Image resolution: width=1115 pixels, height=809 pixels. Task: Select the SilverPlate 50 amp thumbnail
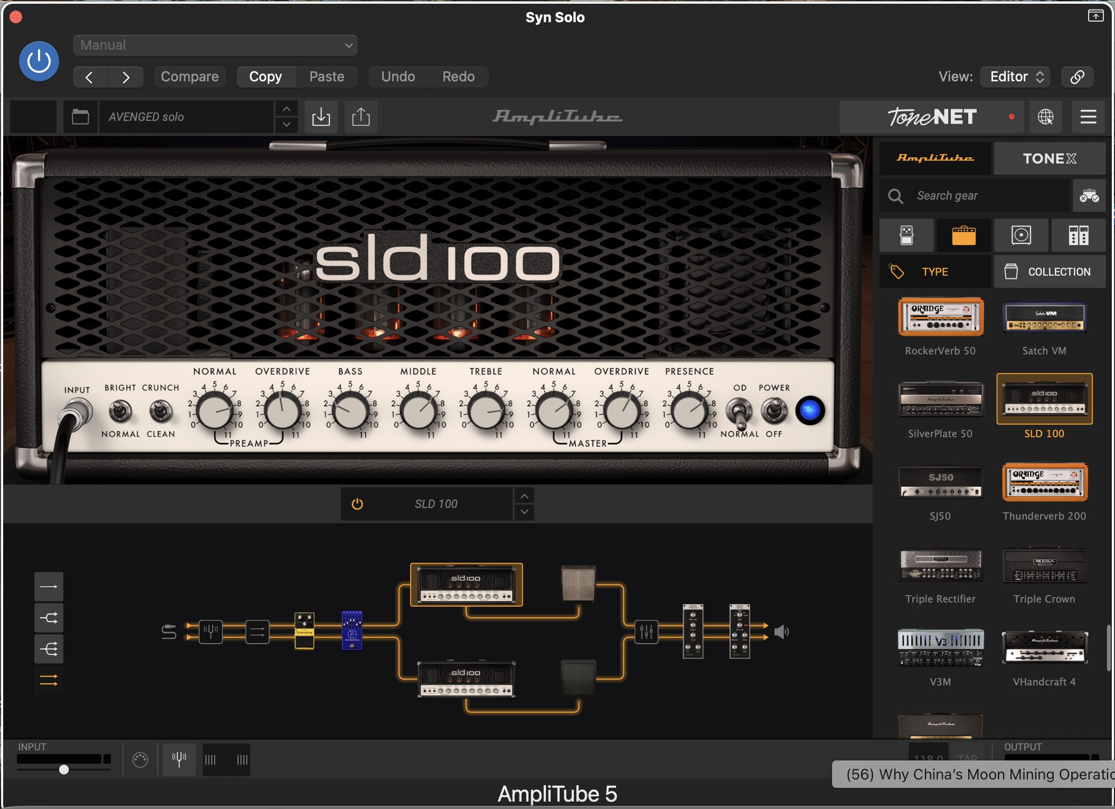[941, 399]
